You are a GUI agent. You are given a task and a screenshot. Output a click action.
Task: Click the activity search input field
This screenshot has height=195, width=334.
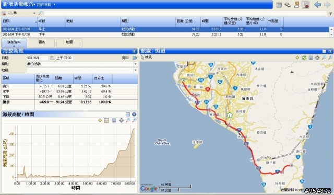pyautogui.click(x=185, y=13)
